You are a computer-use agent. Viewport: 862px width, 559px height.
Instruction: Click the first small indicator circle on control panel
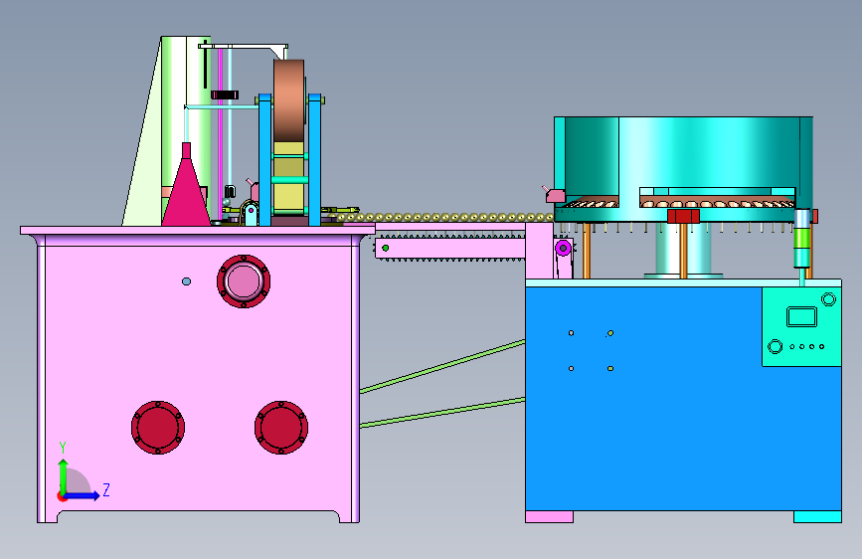[x=792, y=346]
